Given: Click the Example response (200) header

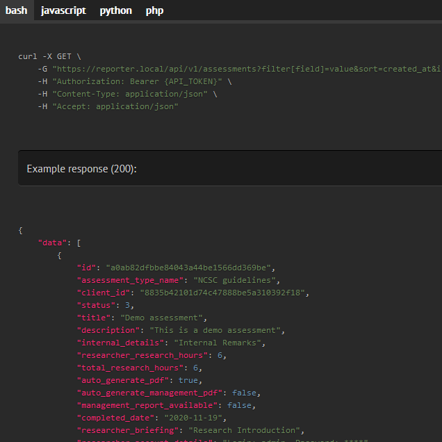Looking at the screenshot, I should pyautogui.click(x=81, y=169).
